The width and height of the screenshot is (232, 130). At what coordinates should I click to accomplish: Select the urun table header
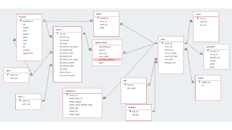(163, 39)
